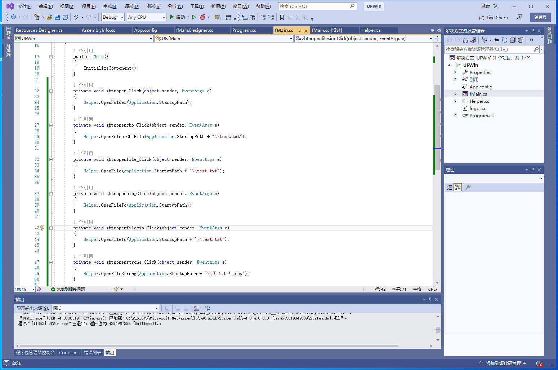The height and width of the screenshot is (370, 558).
Task: Click the 管理员 button
Action: (540, 17)
